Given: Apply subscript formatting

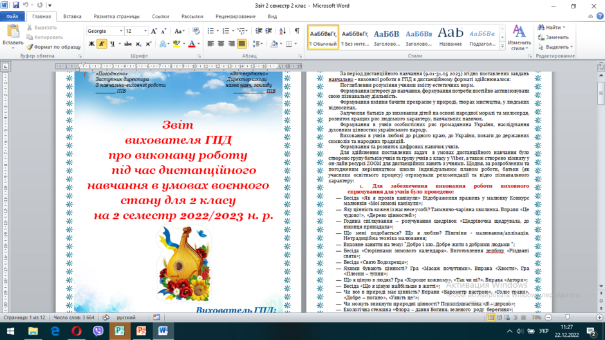Looking at the screenshot, I should pyautogui.click(x=138, y=44).
